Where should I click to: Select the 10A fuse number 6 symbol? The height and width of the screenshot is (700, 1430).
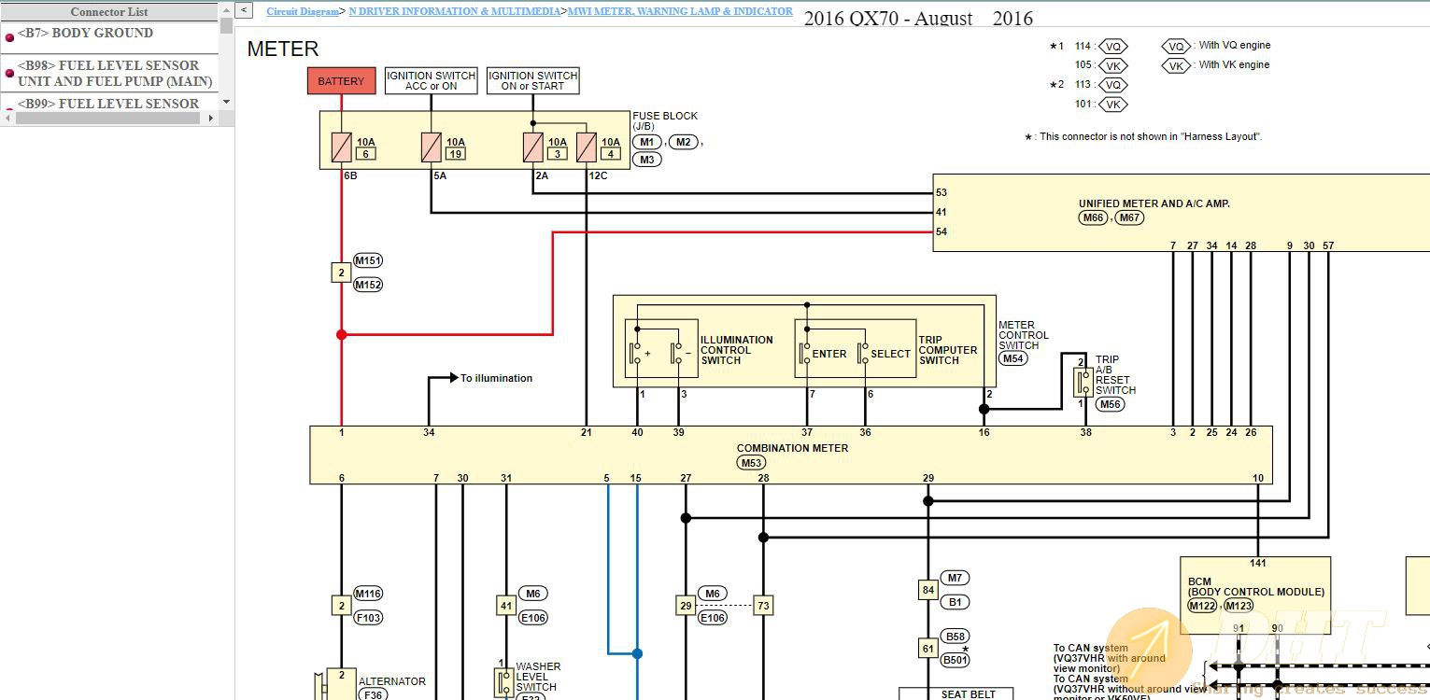click(x=342, y=147)
